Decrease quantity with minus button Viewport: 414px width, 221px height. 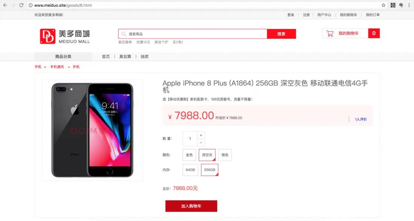click(x=201, y=142)
